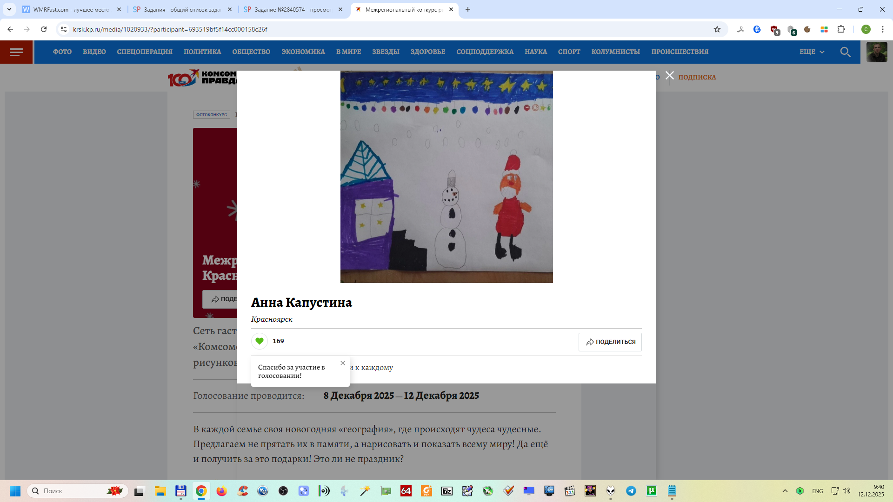Open Telegram from the taskbar
Image resolution: width=893 pixels, height=502 pixels.
click(x=631, y=491)
